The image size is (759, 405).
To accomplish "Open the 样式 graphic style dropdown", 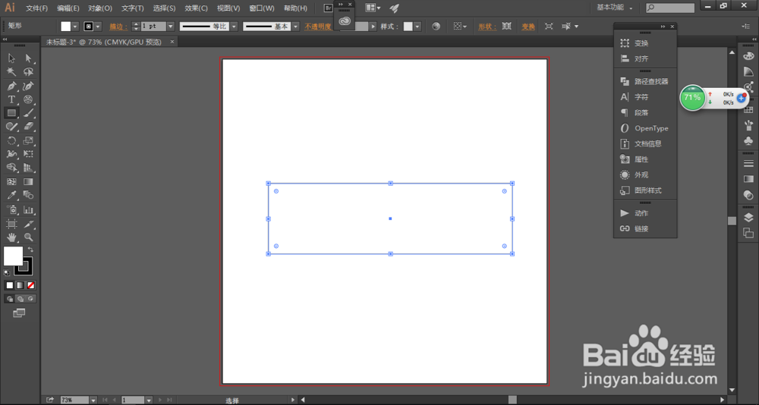I will [x=417, y=27].
